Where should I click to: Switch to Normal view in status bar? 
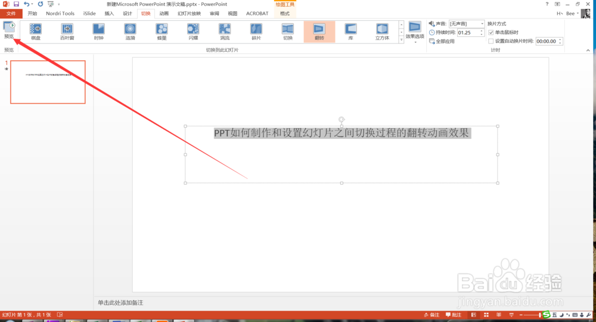click(474, 315)
